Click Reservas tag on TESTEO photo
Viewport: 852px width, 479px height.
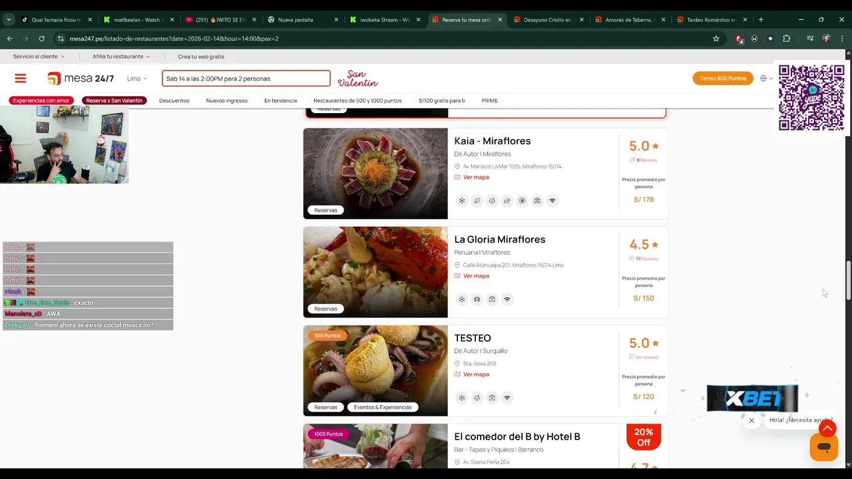tap(325, 407)
